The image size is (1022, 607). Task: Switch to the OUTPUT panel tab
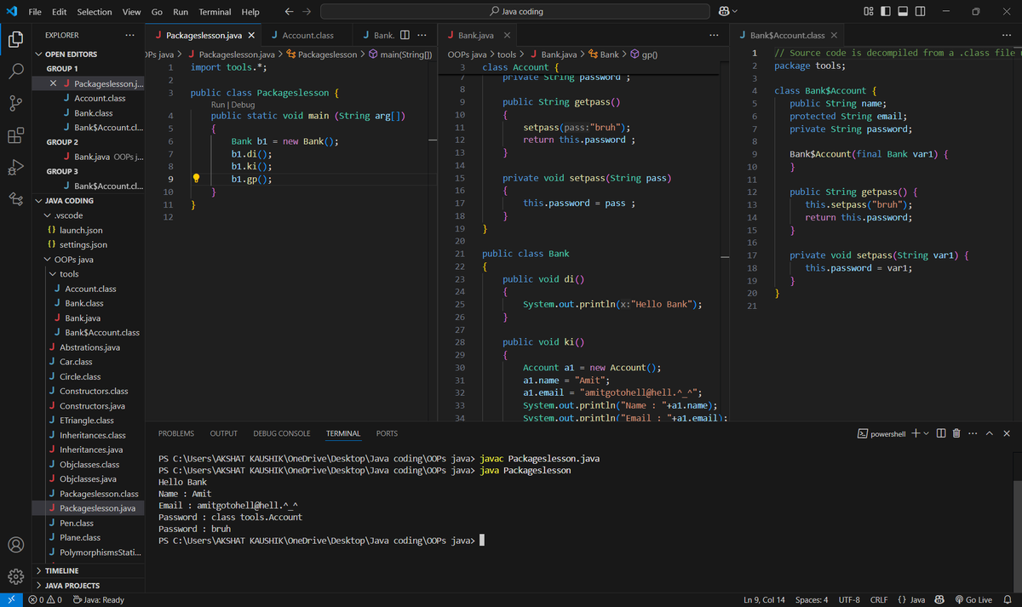pyautogui.click(x=224, y=434)
